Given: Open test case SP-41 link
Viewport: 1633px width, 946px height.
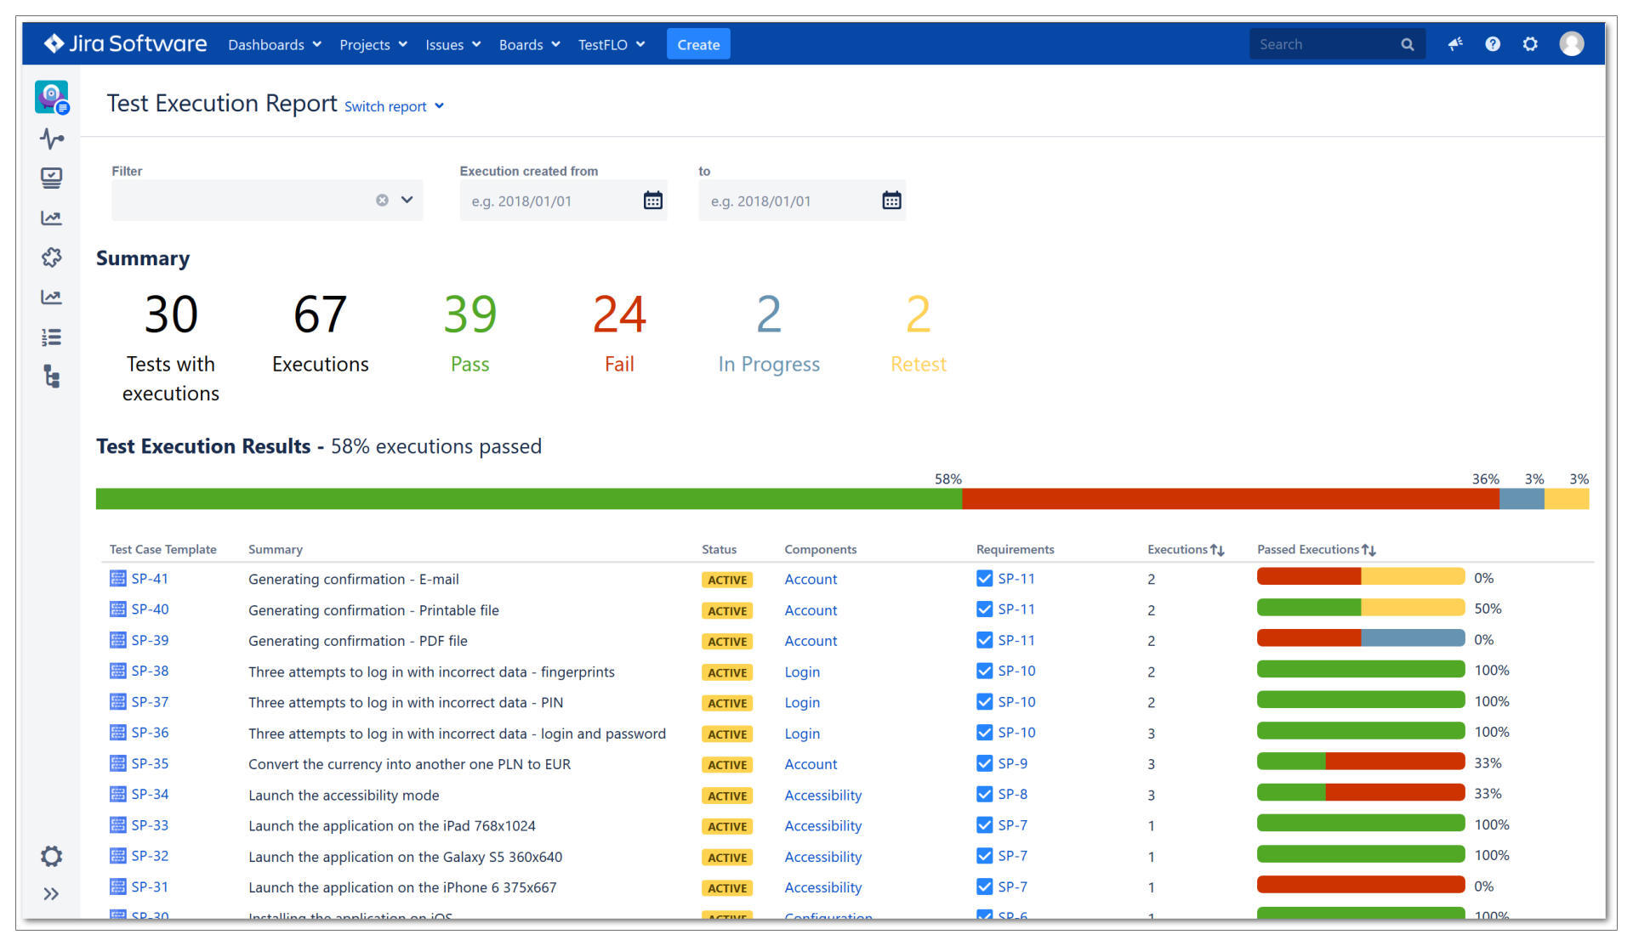Looking at the screenshot, I should coord(150,579).
